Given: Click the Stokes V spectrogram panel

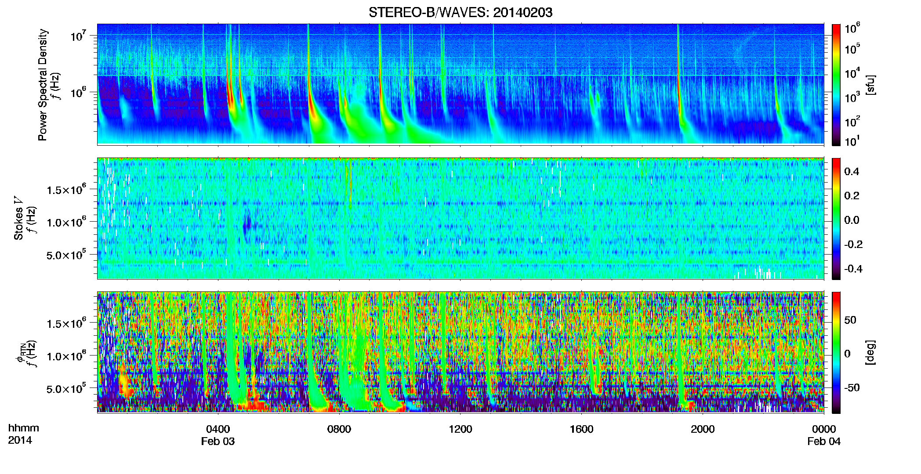Looking at the screenshot, I should (460, 219).
